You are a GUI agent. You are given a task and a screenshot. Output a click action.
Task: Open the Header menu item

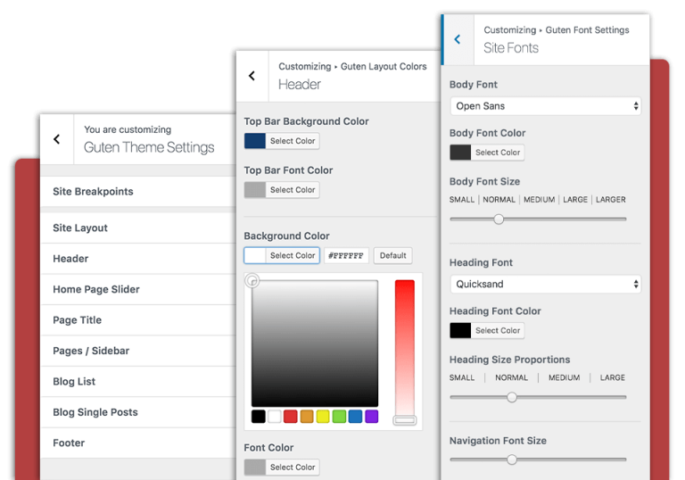137,259
